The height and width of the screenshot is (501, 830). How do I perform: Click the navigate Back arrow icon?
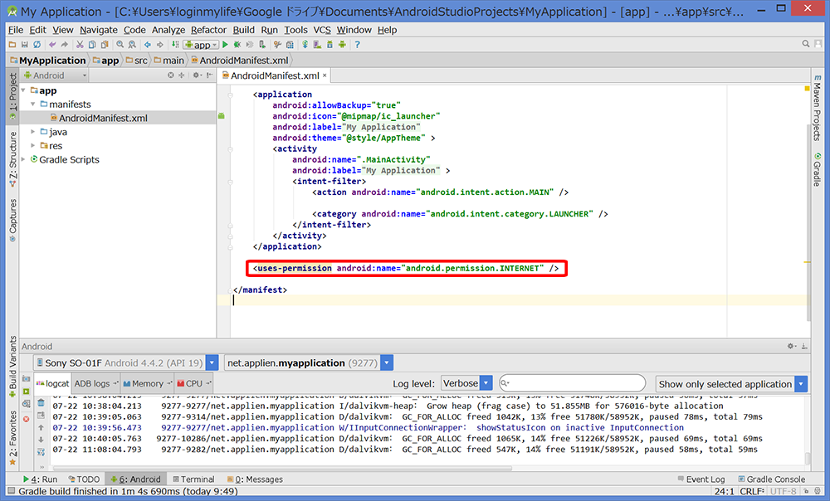point(147,45)
